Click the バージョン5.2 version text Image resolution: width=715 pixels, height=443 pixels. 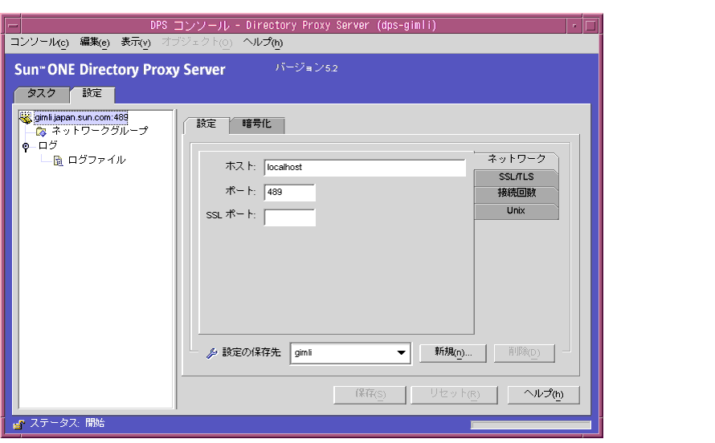[306, 68]
